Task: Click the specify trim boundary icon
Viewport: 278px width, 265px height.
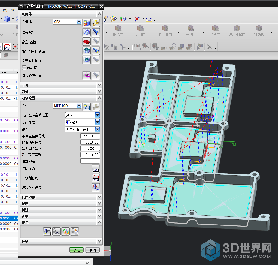Action: click(x=86, y=75)
